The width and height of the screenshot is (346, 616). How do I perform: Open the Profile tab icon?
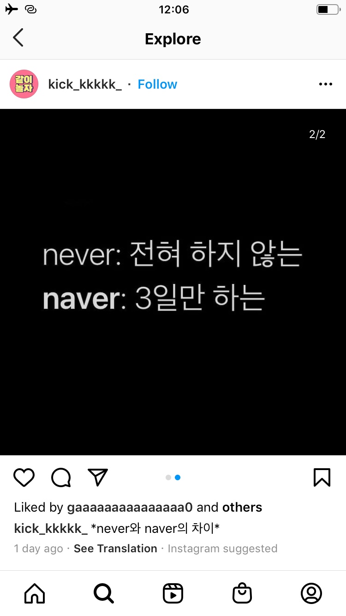tap(311, 593)
